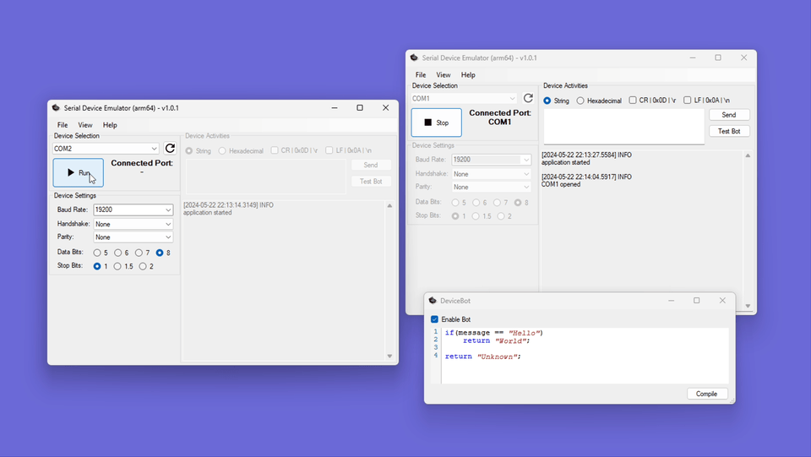The image size is (811, 457).
Task: Click the message input box in COM1 window
Action: click(623, 126)
